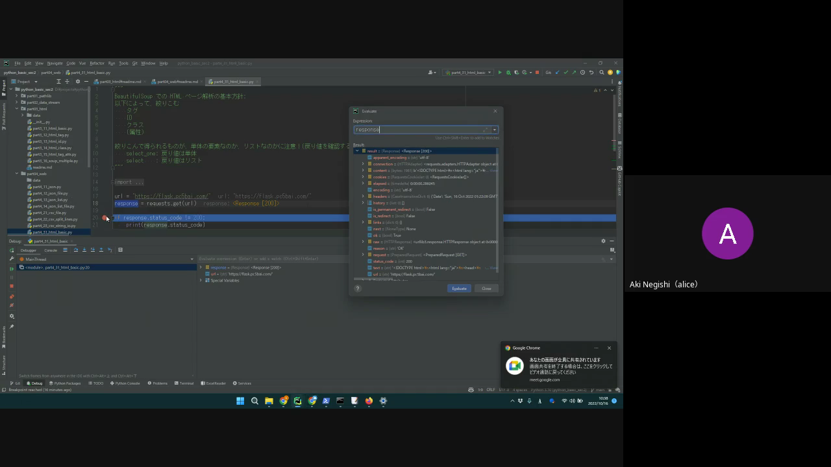Open View Breakpoints in debug sidebar
Image resolution: width=831 pixels, height=467 pixels.
click(x=12, y=297)
